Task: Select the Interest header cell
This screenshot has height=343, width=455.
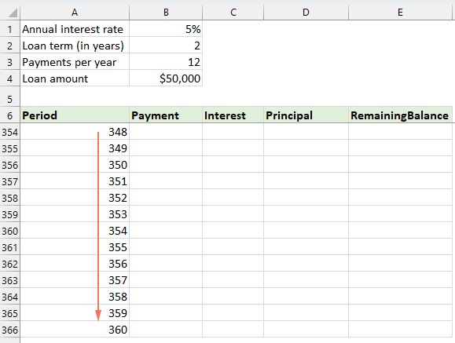Action: point(233,115)
